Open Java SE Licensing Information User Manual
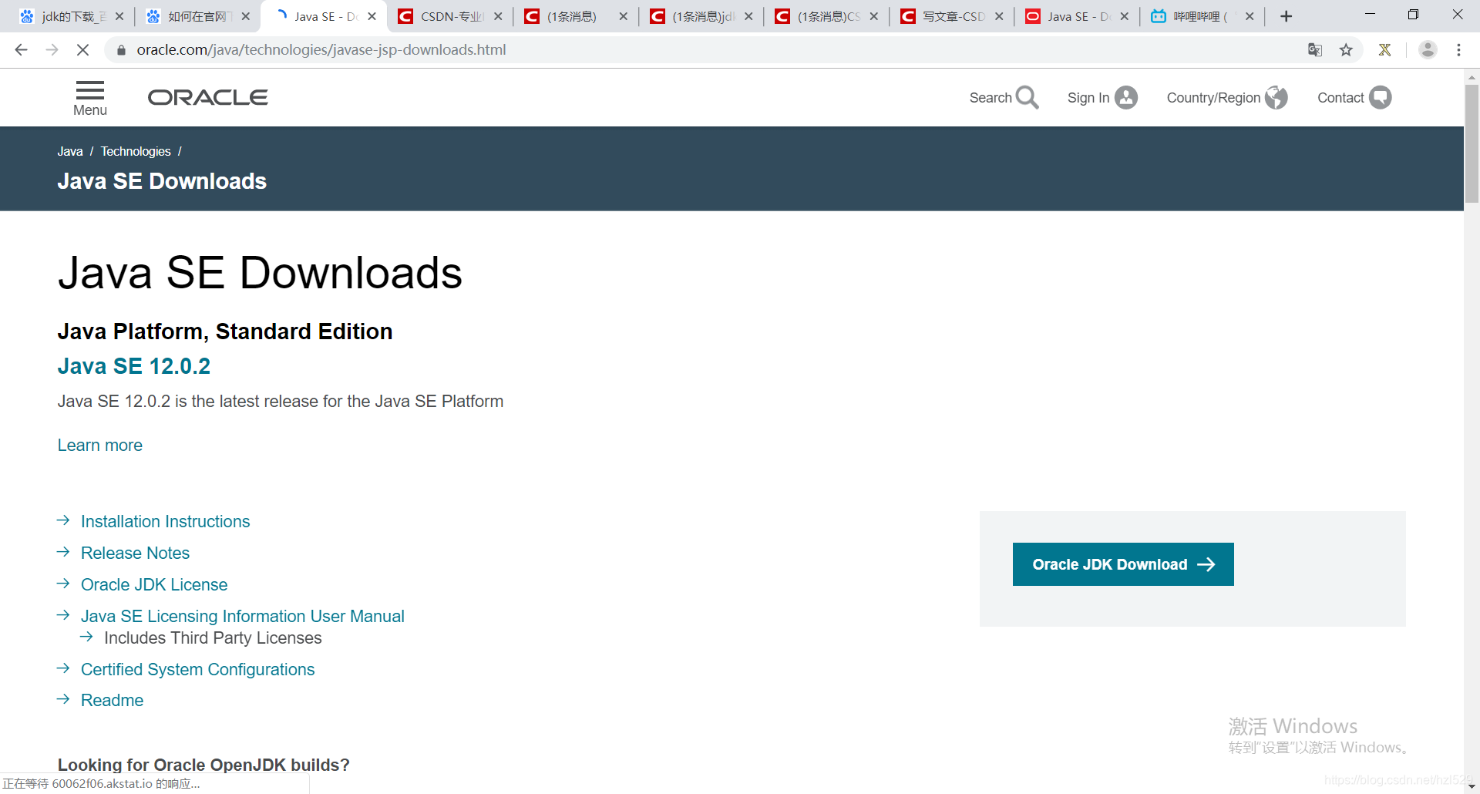This screenshot has height=794, width=1480. click(243, 616)
